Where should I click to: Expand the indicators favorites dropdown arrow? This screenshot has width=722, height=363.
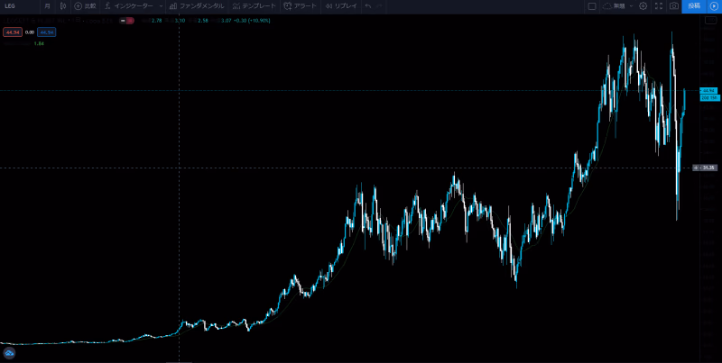tap(161, 5)
